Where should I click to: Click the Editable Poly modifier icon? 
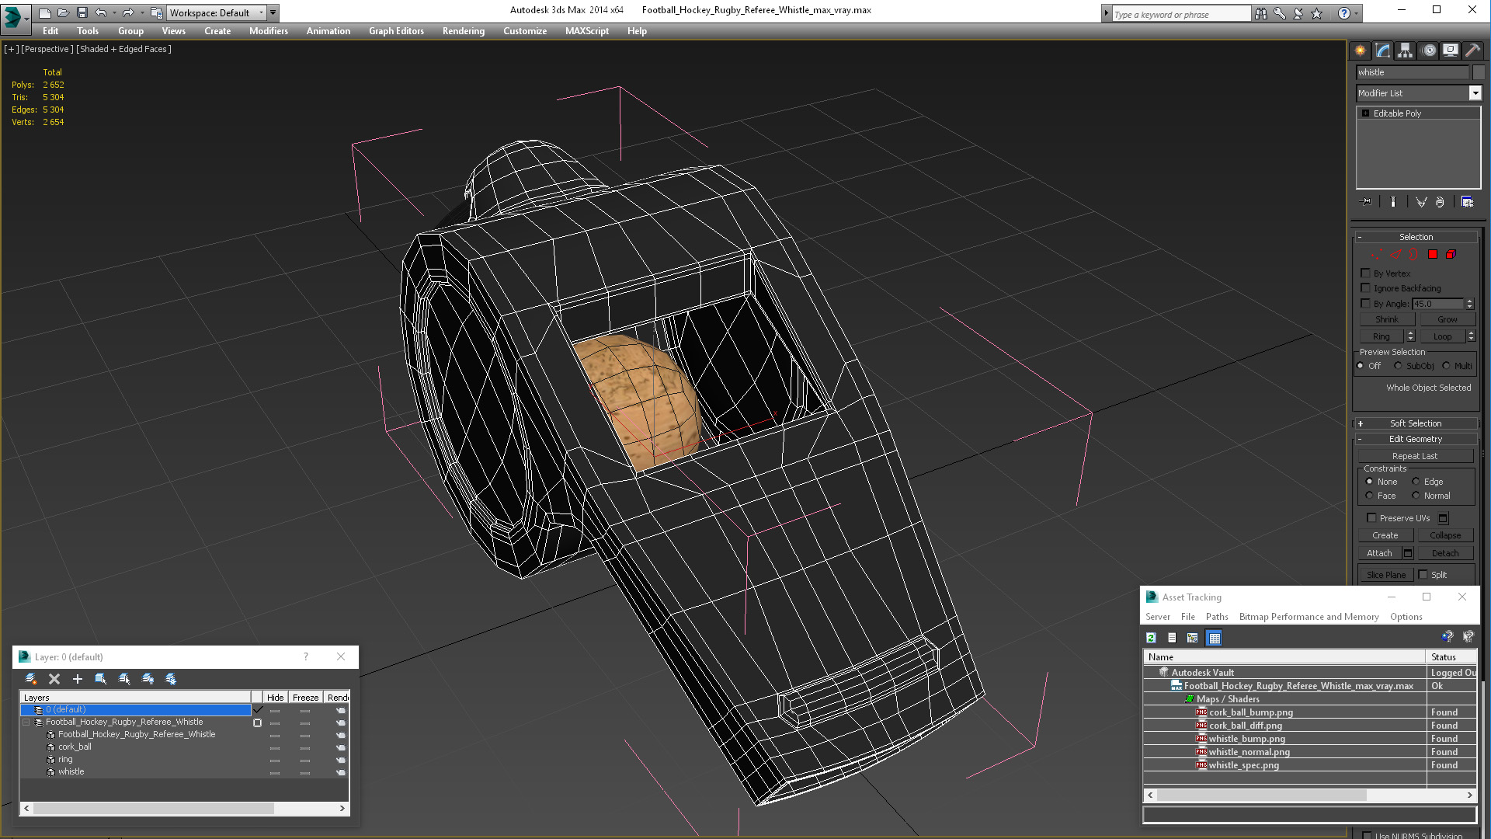click(x=1364, y=113)
